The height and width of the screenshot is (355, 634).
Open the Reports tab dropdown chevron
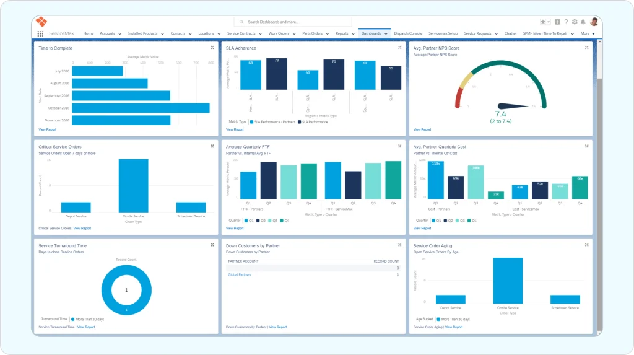click(x=353, y=34)
